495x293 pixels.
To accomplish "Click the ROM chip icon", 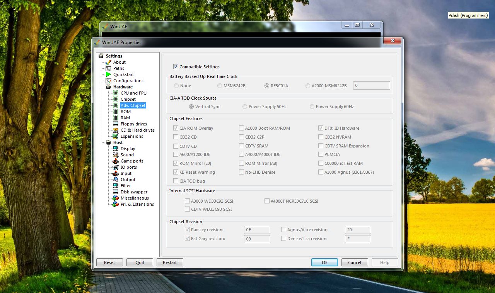I will tap(116, 112).
